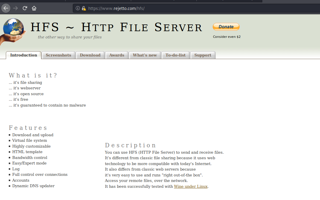This screenshot has width=320, height=200.
Task: Click the Features heading
Action: click(28, 128)
